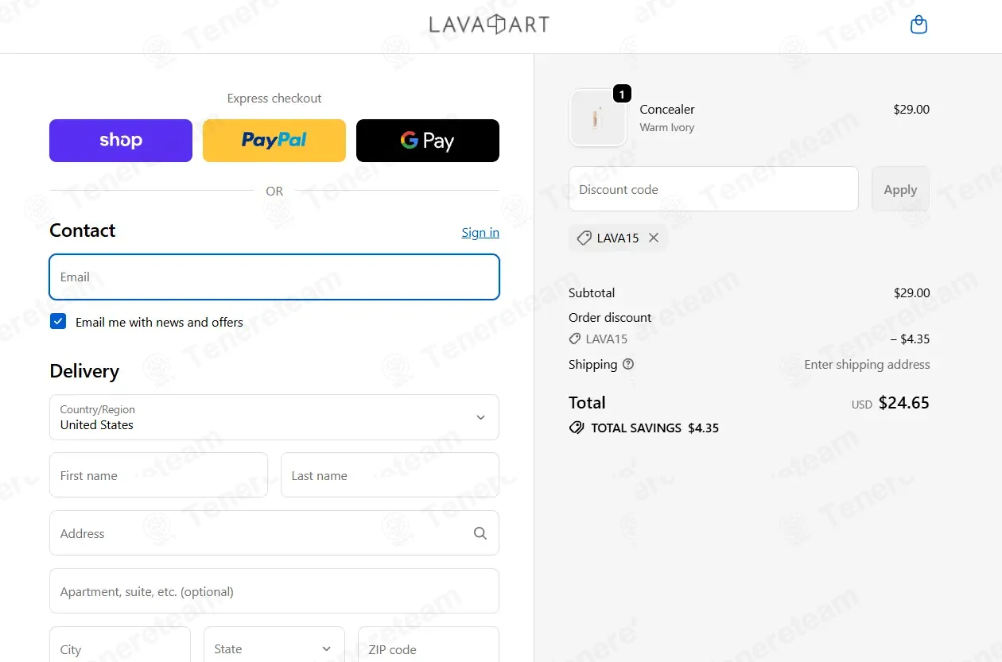Click the Address input field

274,533
